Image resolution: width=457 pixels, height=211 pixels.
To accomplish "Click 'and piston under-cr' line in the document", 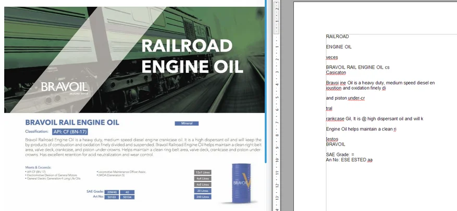I will pyautogui.click(x=345, y=98).
